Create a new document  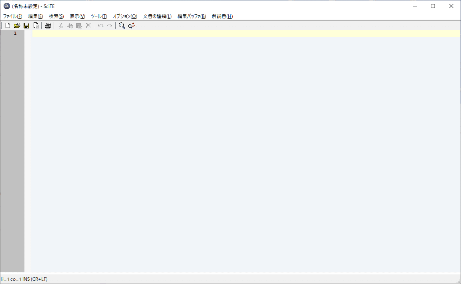coord(7,25)
